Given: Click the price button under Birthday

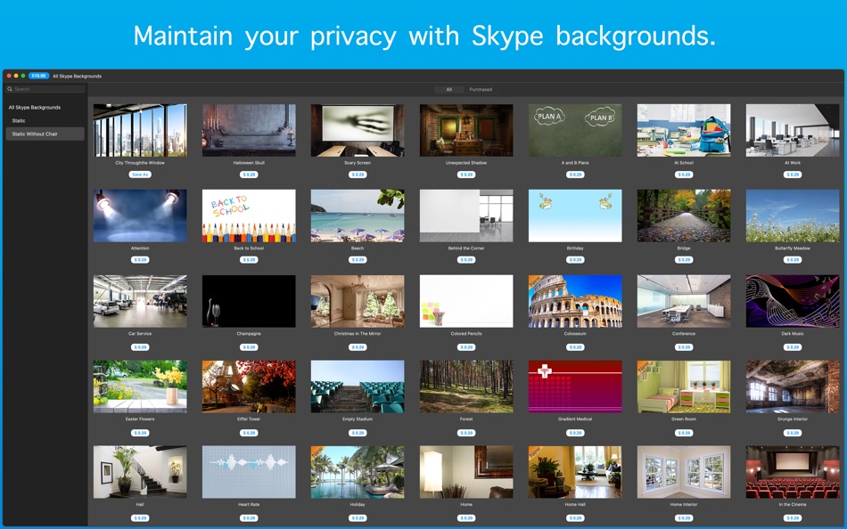Looking at the screenshot, I should click(x=575, y=260).
